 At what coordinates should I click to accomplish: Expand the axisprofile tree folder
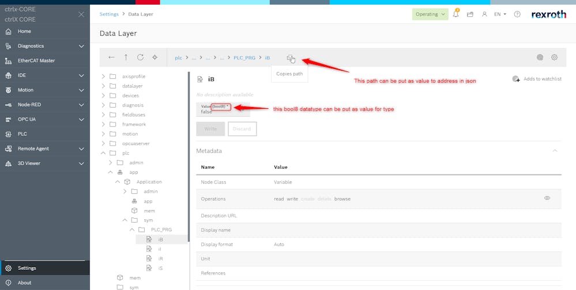pyautogui.click(x=103, y=77)
